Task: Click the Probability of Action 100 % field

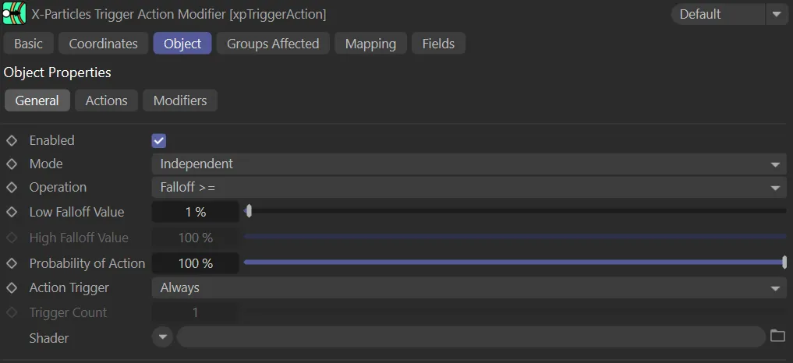Action: click(195, 263)
